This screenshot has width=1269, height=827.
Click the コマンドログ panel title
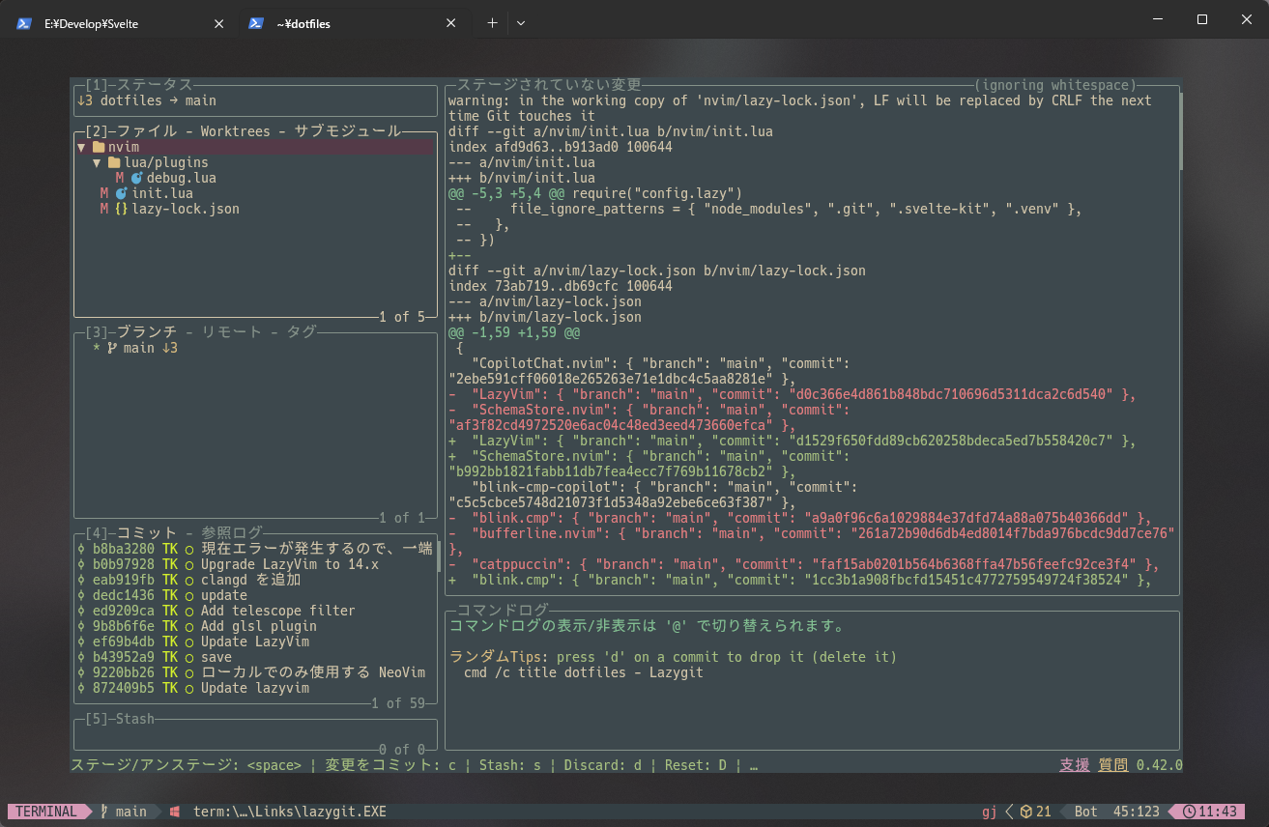point(503,611)
